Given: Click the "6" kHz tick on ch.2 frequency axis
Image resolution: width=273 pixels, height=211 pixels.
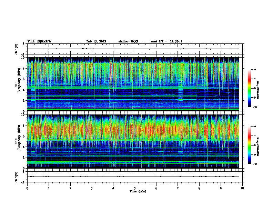Looking at the screenshot, I should tap(24, 136).
